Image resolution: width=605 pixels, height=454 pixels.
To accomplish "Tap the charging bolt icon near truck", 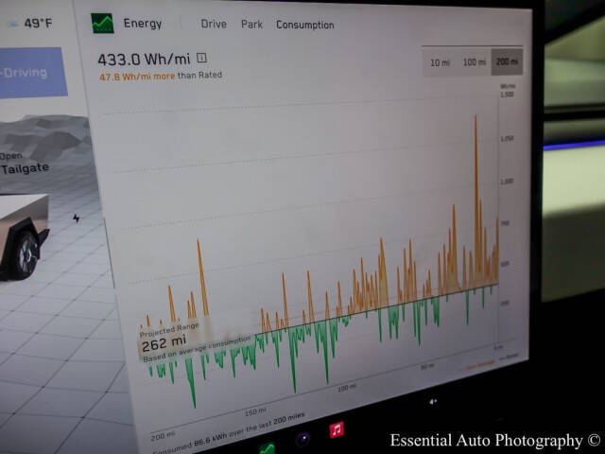I will [77, 218].
